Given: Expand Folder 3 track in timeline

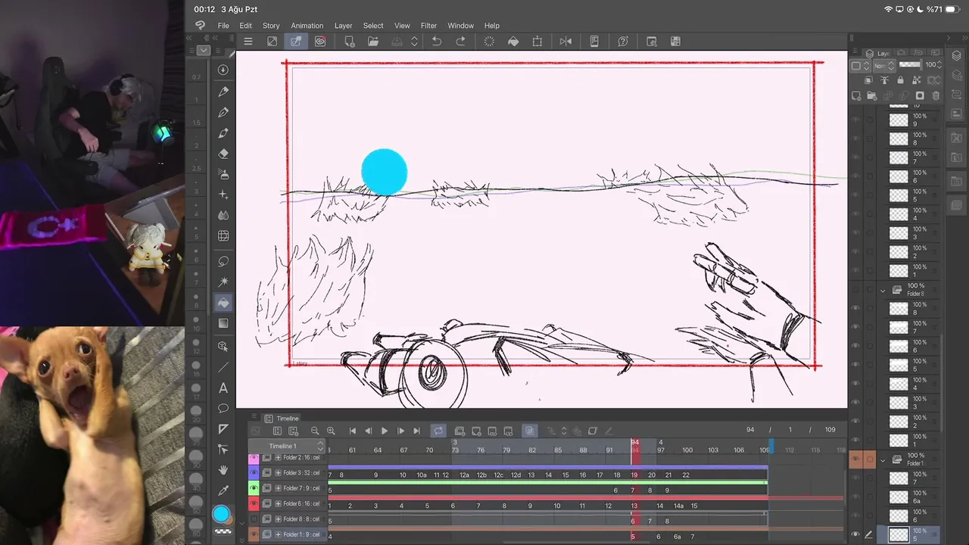Looking at the screenshot, I should click(x=278, y=473).
